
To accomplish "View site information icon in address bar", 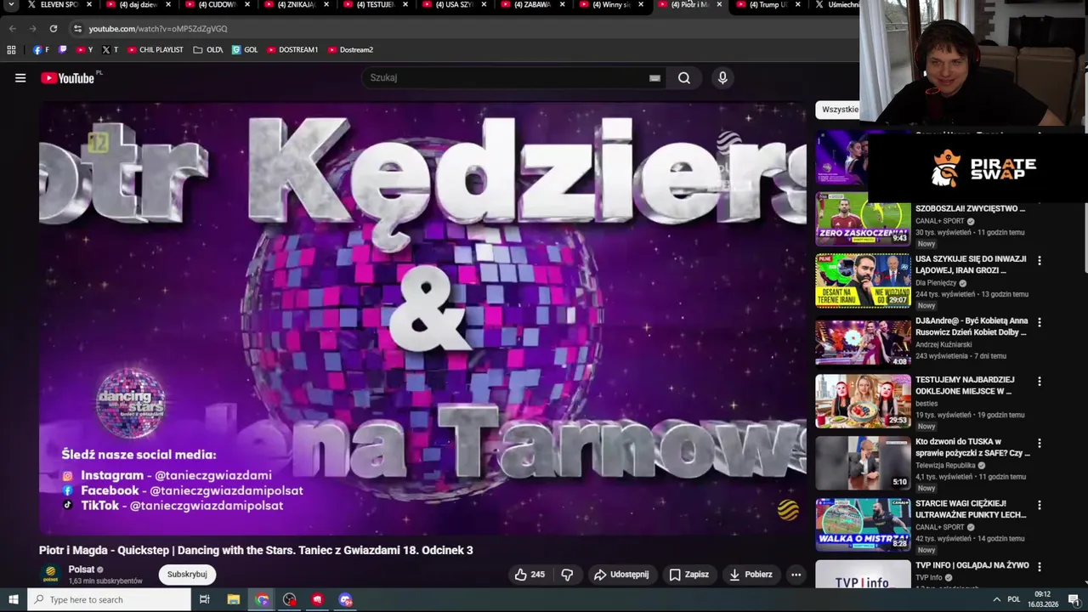I will 77,28.
